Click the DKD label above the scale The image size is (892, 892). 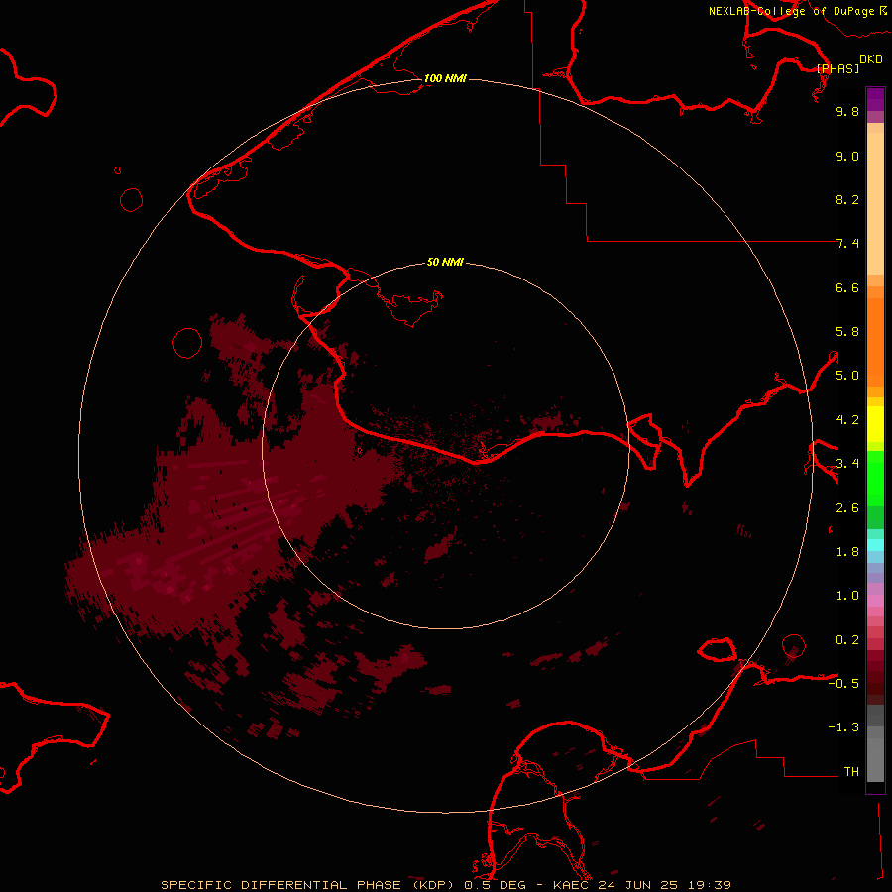pyautogui.click(x=870, y=59)
